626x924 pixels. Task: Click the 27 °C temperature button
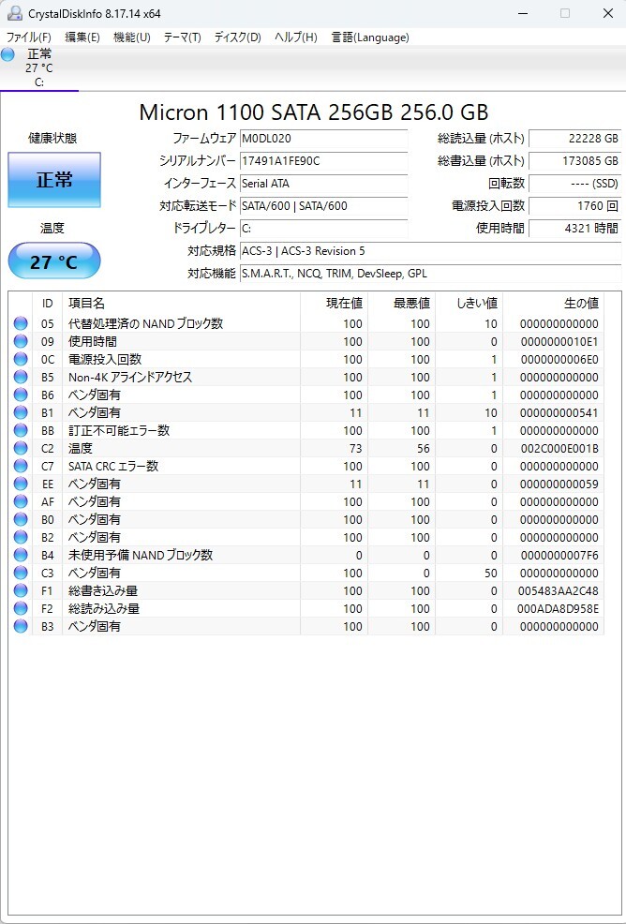[x=54, y=261]
